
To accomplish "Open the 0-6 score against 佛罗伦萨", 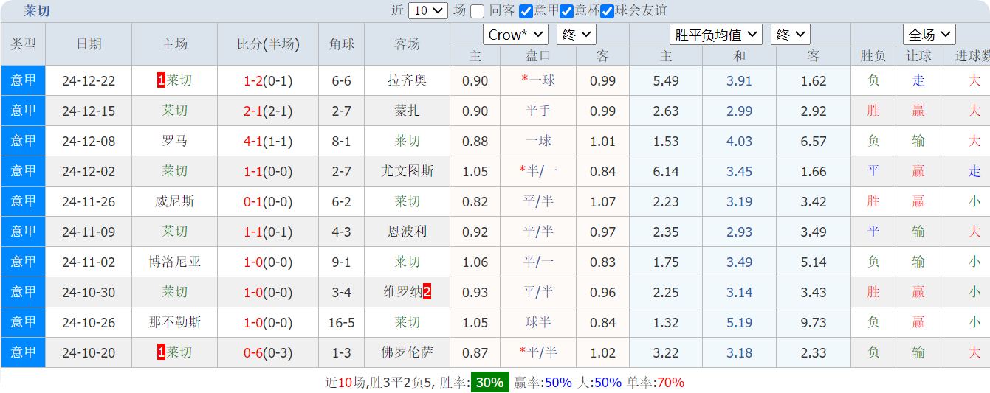I will coord(253,352).
